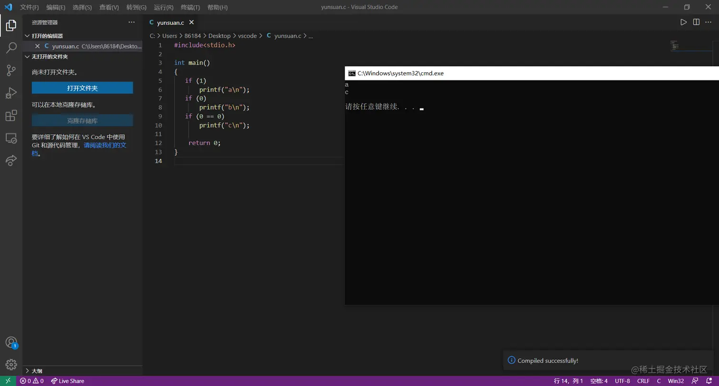
Task: Click the if (0 == 0) code line
Action: [204, 116]
